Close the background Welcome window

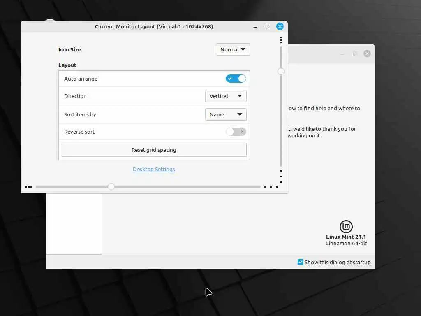[367, 53]
